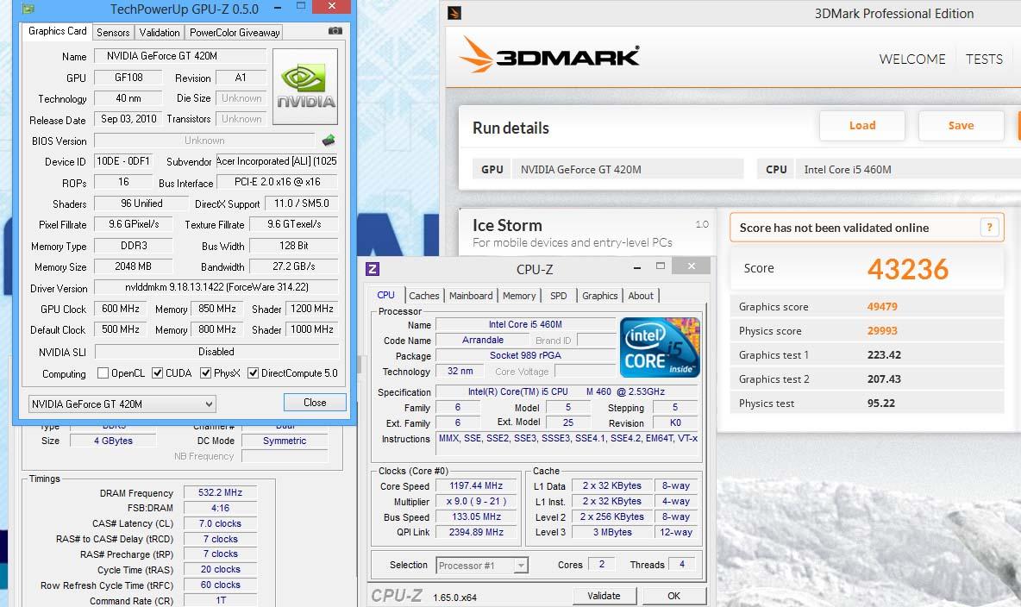Screen dimensions: 1021x607
Task: Go to the 3DMark TESTS section
Action: [984, 59]
